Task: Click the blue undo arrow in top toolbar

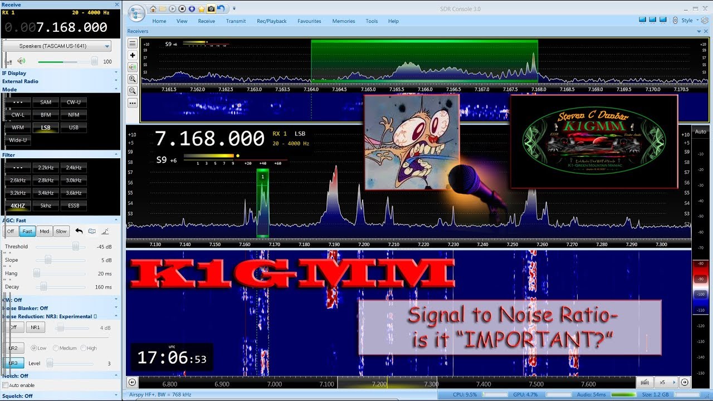Action: click(221, 9)
